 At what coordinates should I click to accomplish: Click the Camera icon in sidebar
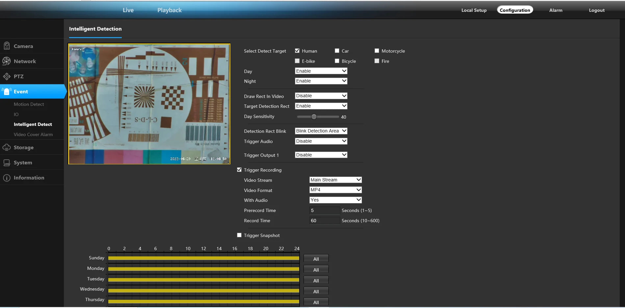point(7,46)
